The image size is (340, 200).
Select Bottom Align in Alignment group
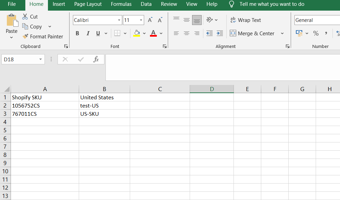pyautogui.click(x=197, y=20)
